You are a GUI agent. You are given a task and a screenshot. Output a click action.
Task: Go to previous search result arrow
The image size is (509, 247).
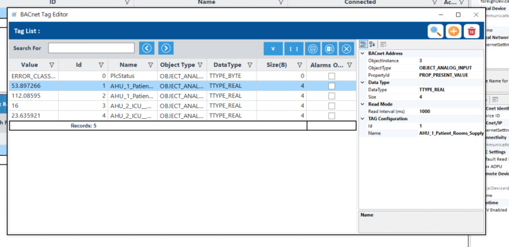(146, 48)
